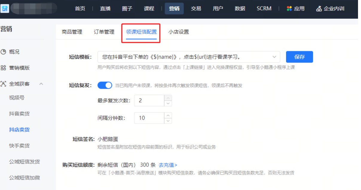This screenshot has height=190, width=361.
Task: Increase 最多复发次数 with up arrow
Action: (169, 98)
